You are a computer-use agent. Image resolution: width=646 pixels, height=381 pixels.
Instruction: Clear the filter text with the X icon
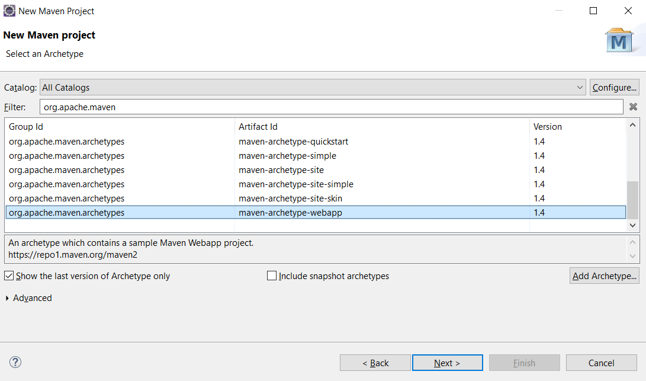[633, 107]
